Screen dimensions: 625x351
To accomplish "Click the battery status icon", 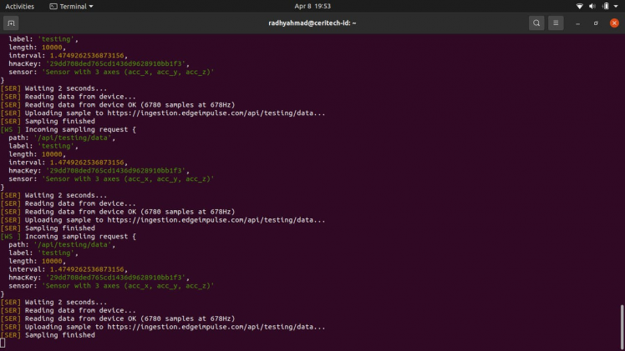I will 606,6.
